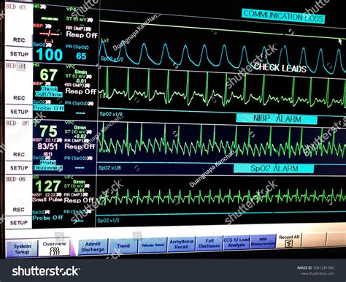Image resolution: width=346 pixels, height=282 pixels.
Task: Click REC for Bed 04
Action: 19,98
